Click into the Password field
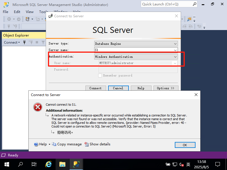The height and width of the screenshot is (170, 227). (138, 70)
